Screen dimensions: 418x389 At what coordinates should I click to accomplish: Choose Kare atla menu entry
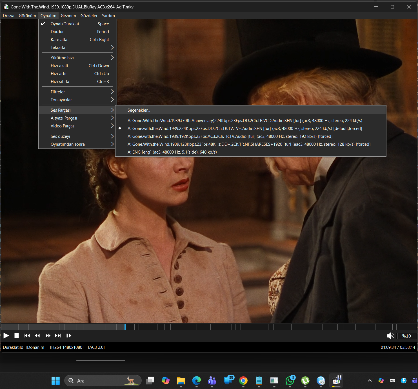78,40
